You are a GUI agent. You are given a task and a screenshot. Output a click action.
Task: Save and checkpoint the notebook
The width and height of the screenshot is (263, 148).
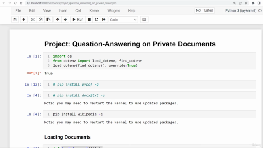tap(15, 20)
